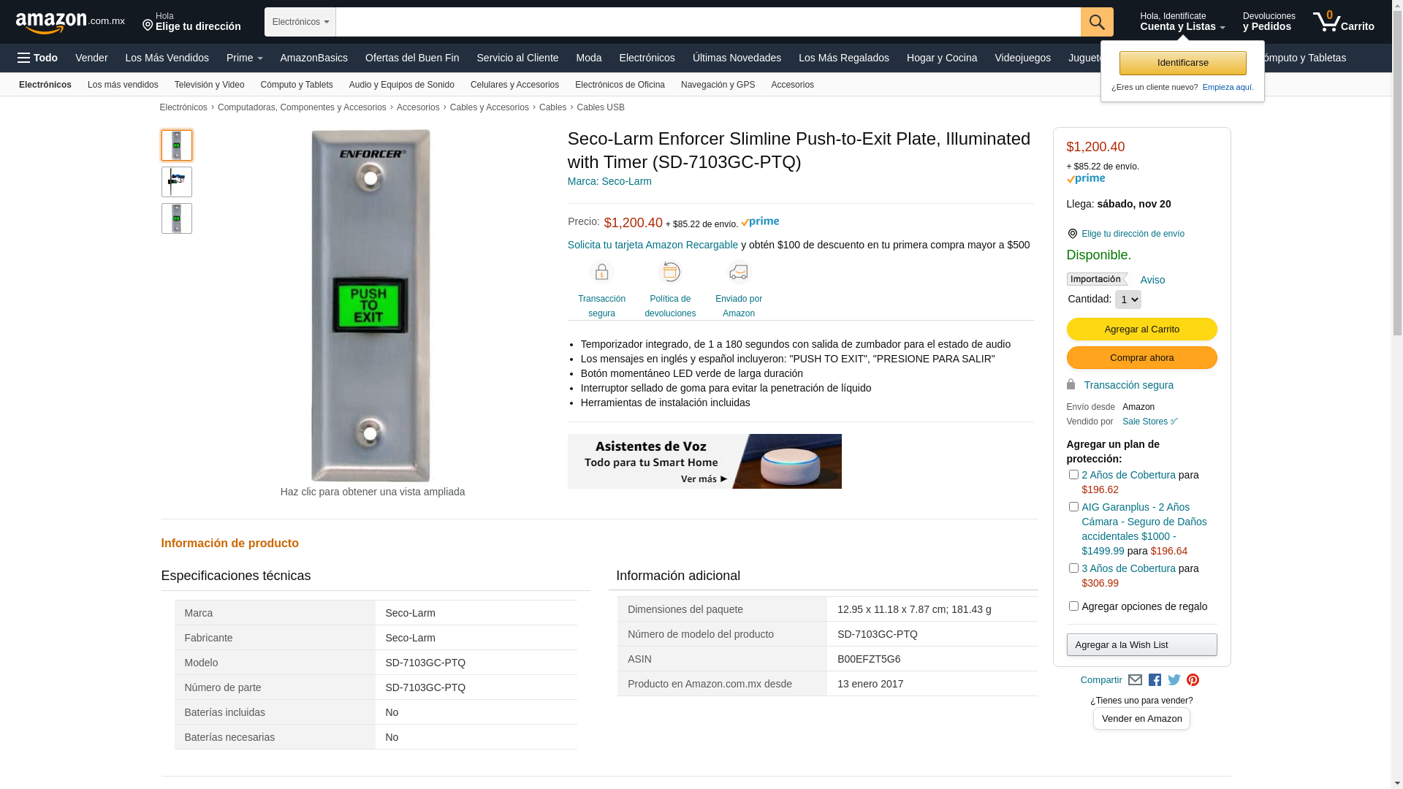Image resolution: width=1403 pixels, height=789 pixels.
Task: Check the 3 Años de Cobertura option
Action: coord(1073,568)
